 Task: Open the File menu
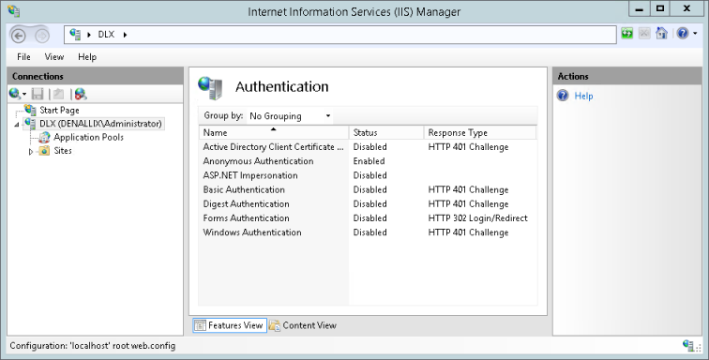(x=23, y=57)
